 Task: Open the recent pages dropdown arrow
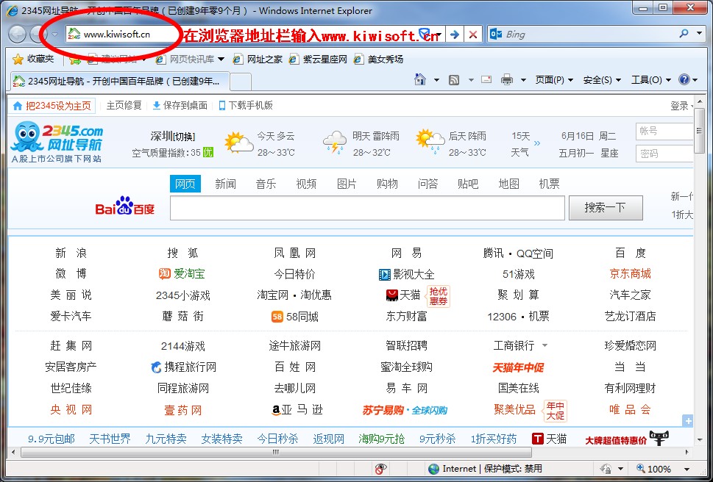(x=55, y=34)
